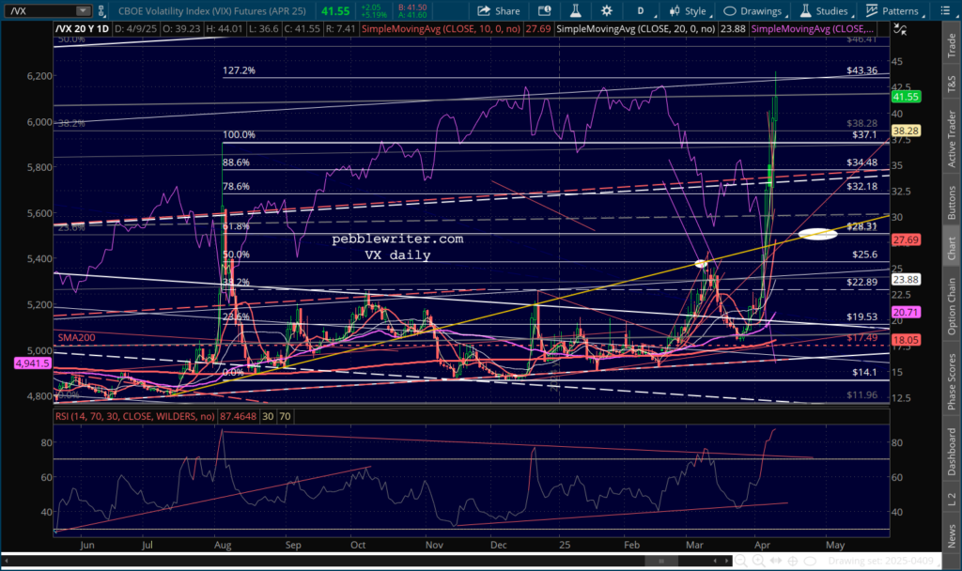
Task: Open the Patterns dropdown menu
Action: tap(893, 11)
